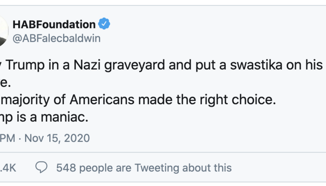Image resolution: width=326 pixels, height=186 pixels.
Task: Click the @ABFalecbaldwin handle
Action: 61,38
